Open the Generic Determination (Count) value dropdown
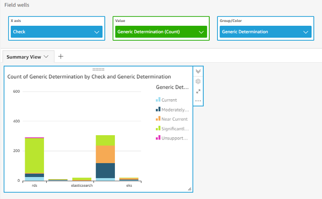This screenshot has width=322, height=199. [x=201, y=32]
